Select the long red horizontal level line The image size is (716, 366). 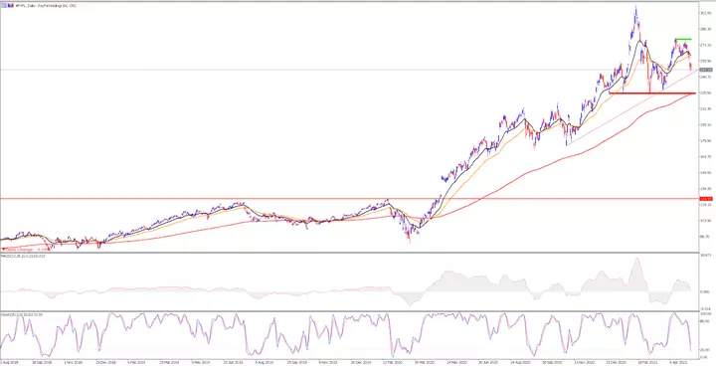(x=349, y=199)
